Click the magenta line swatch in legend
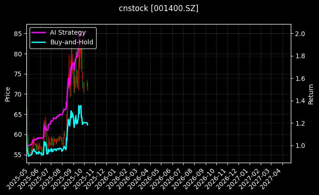 pos(38,32)
